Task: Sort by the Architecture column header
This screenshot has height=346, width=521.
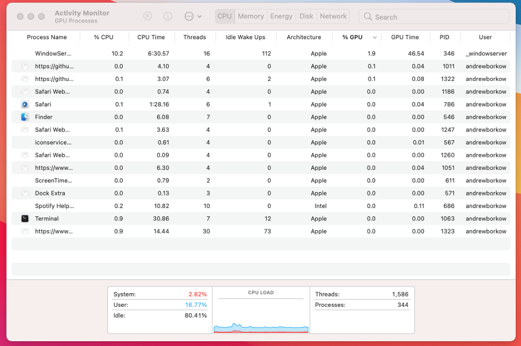Action: 304,37
